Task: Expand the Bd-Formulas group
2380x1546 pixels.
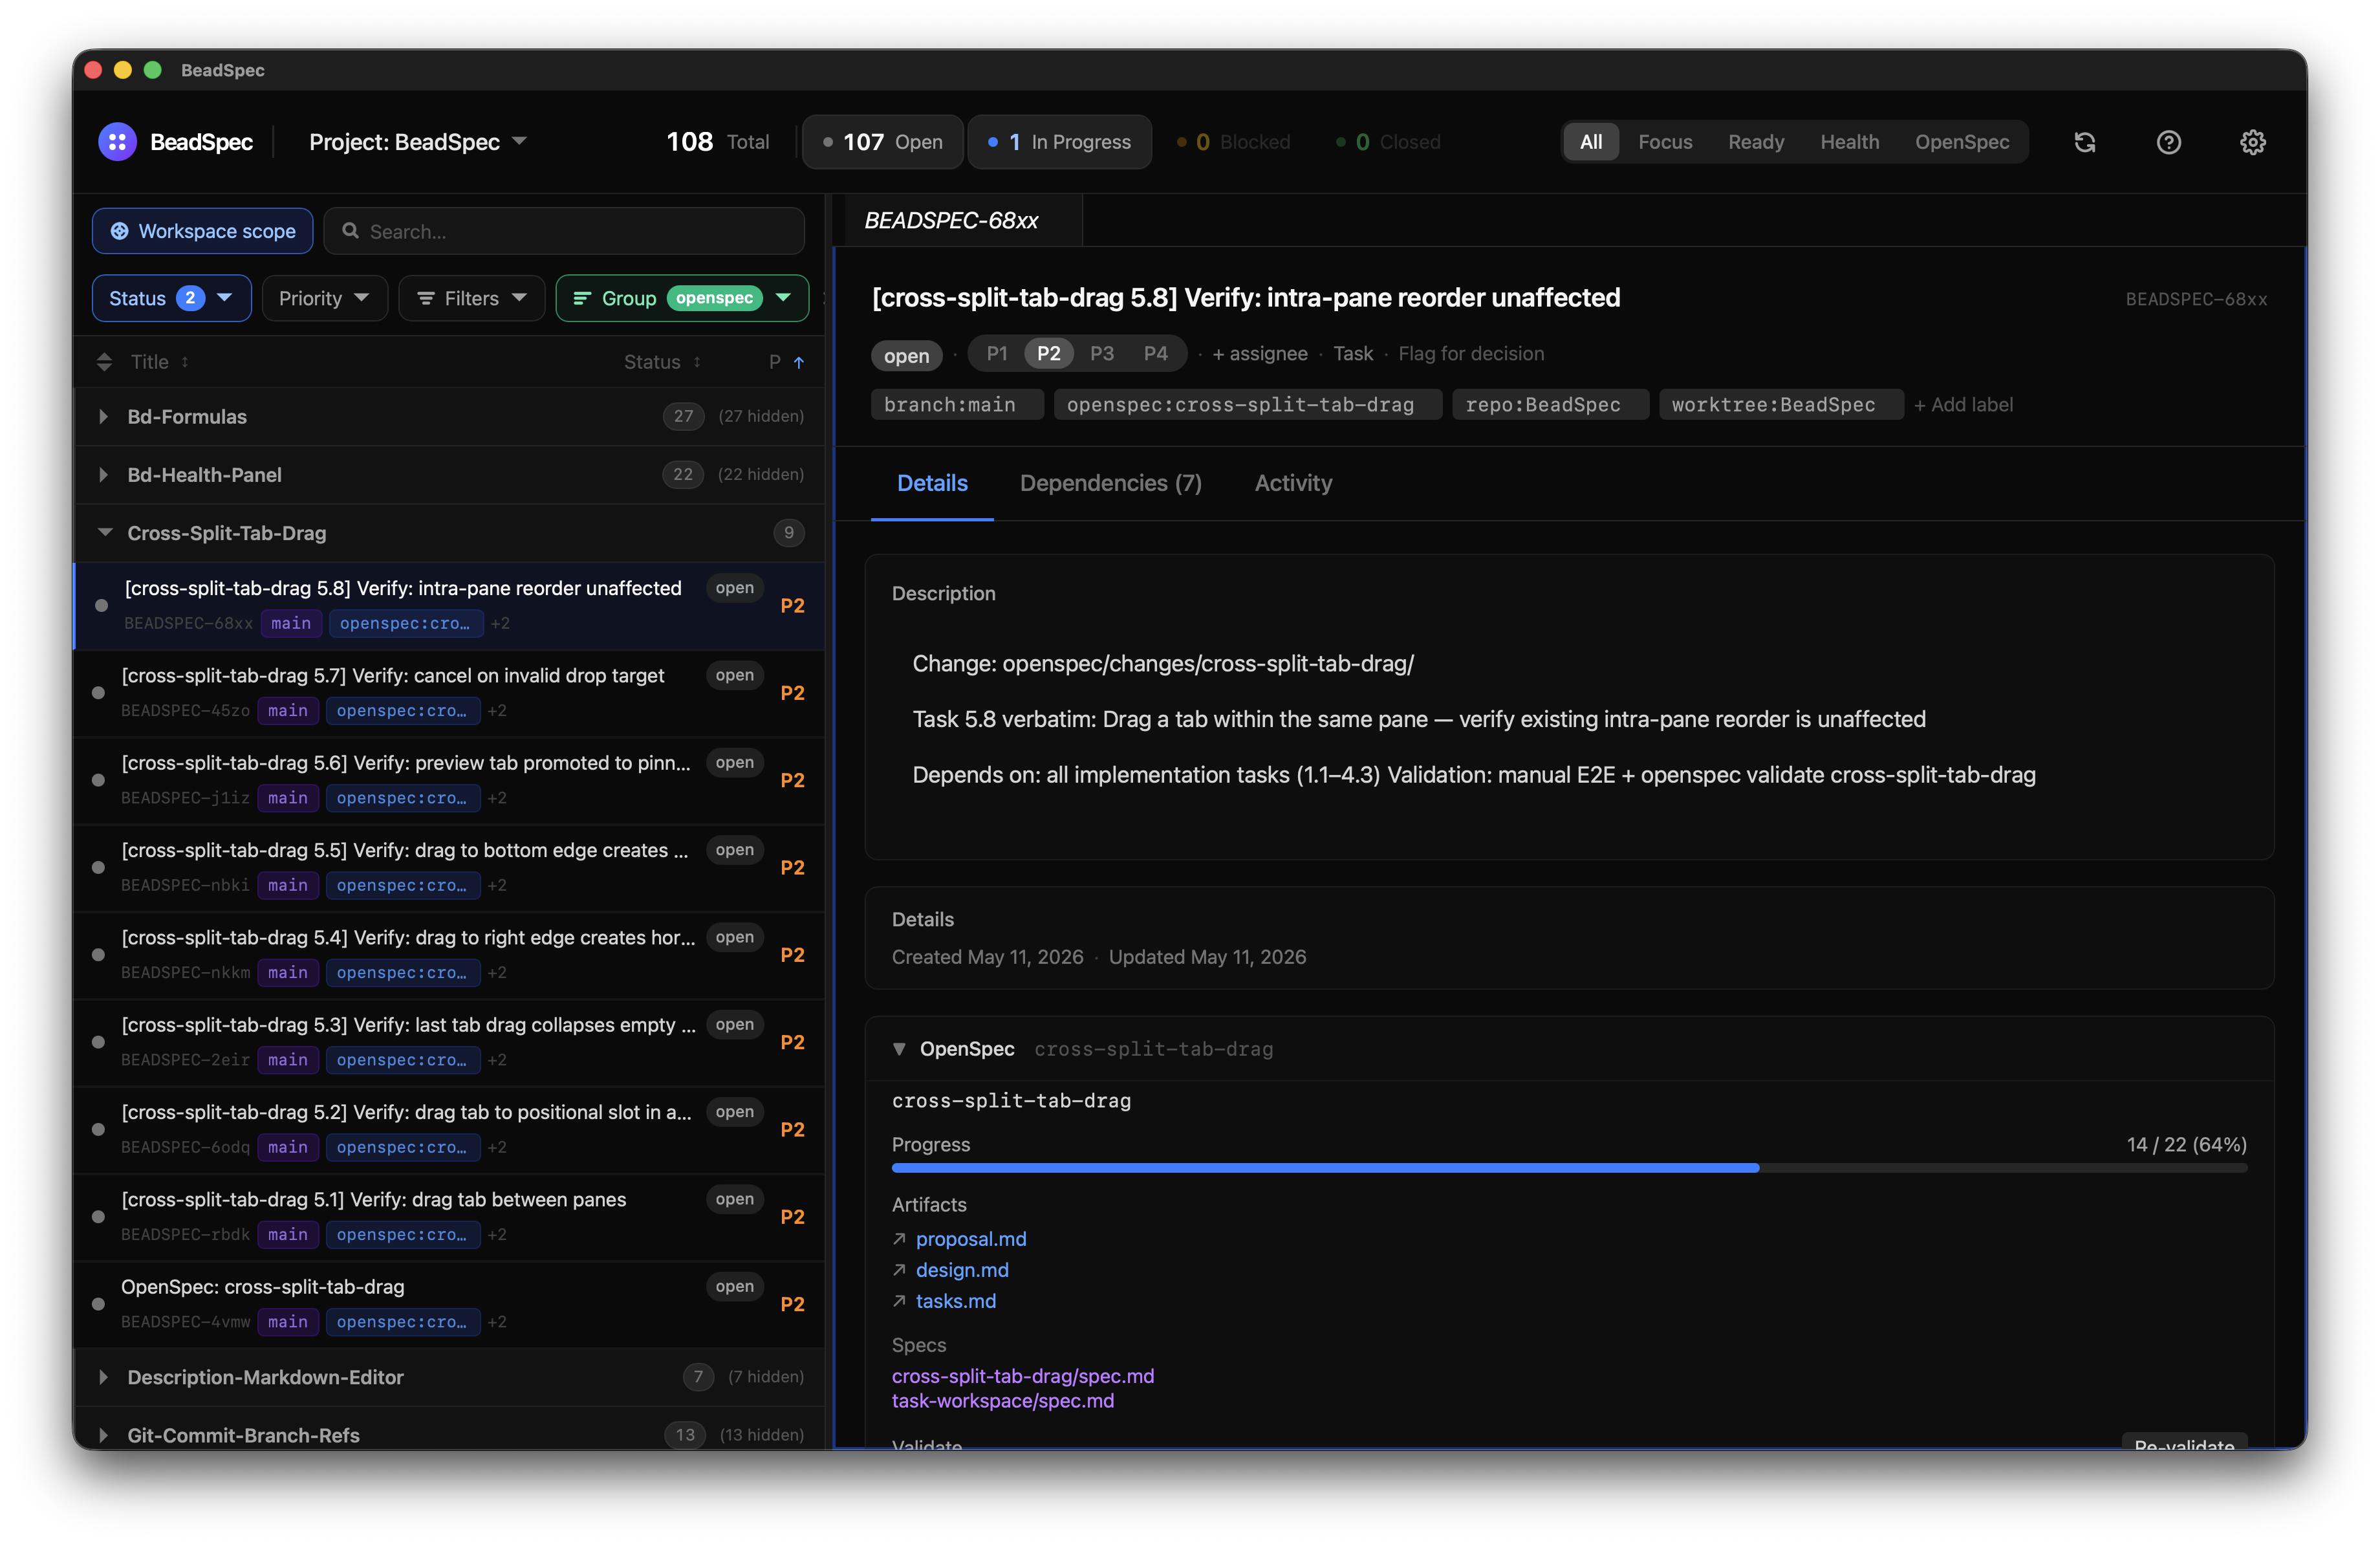Action: tap(104, 416)
